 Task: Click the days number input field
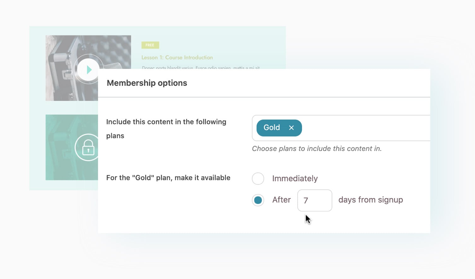pyautogui.click(x=315, y=200)
